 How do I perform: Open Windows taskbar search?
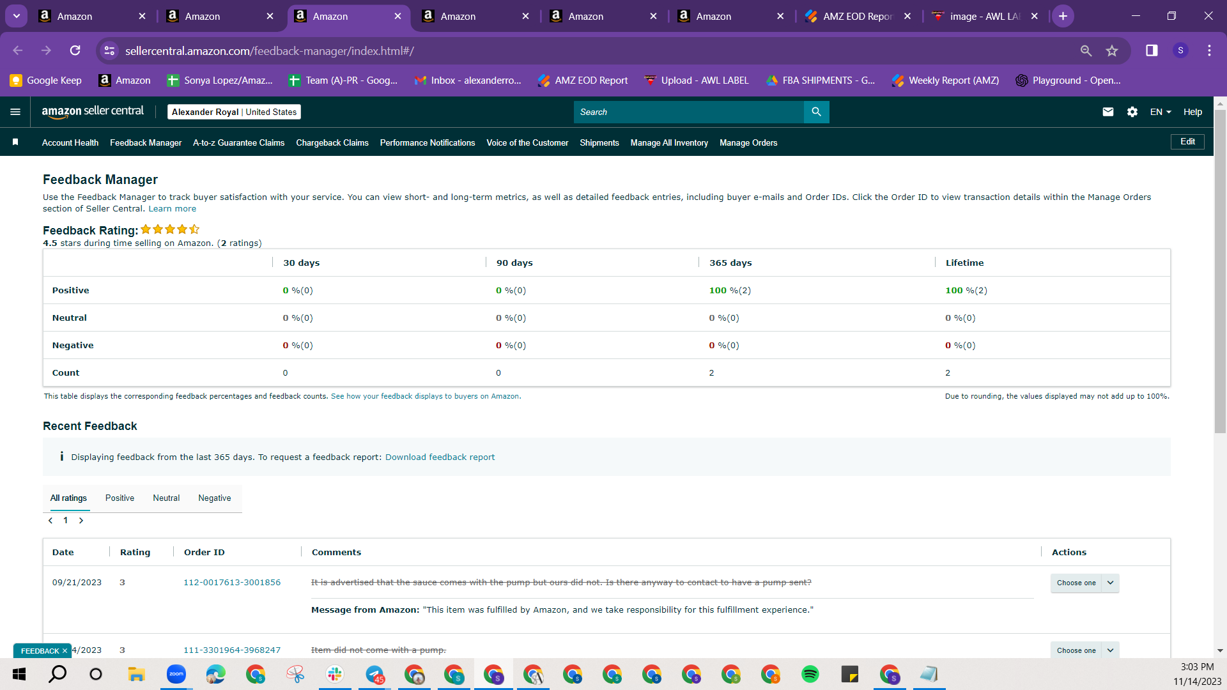click(58, 674)
